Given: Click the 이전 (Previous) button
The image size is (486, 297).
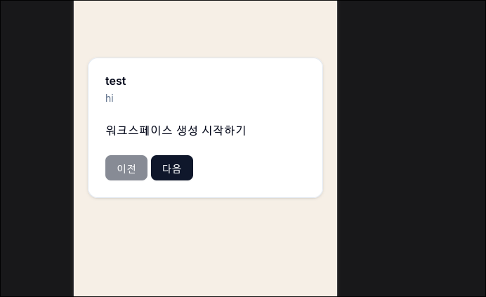Looking at the screenshot, I should coord(126,168).
